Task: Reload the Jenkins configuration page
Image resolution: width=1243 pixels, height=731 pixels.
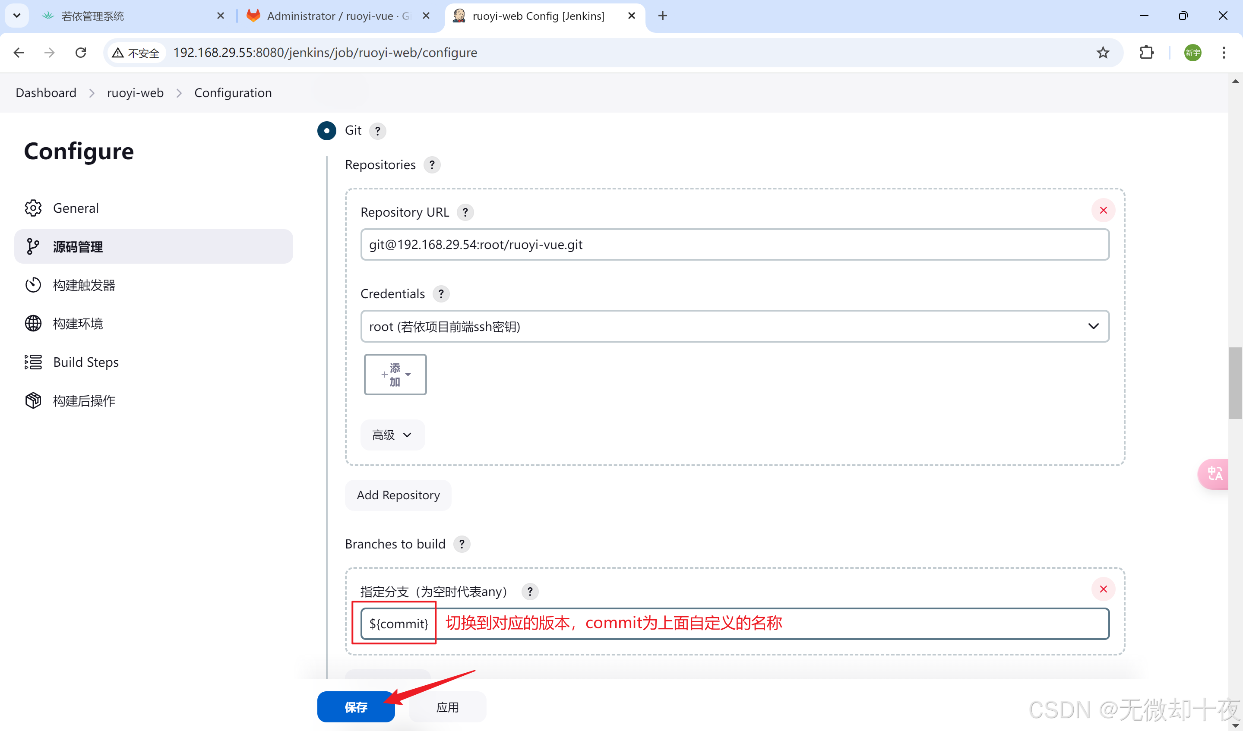Action: pos(81,52)
